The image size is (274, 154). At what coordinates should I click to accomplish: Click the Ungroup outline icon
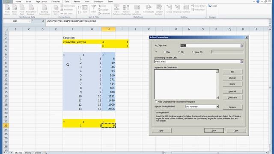pyautogui.click(x=177, y=9)
